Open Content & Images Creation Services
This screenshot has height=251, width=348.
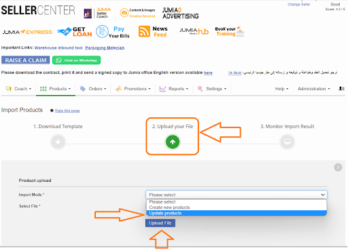pyautogui.click(x=137, y=13)
